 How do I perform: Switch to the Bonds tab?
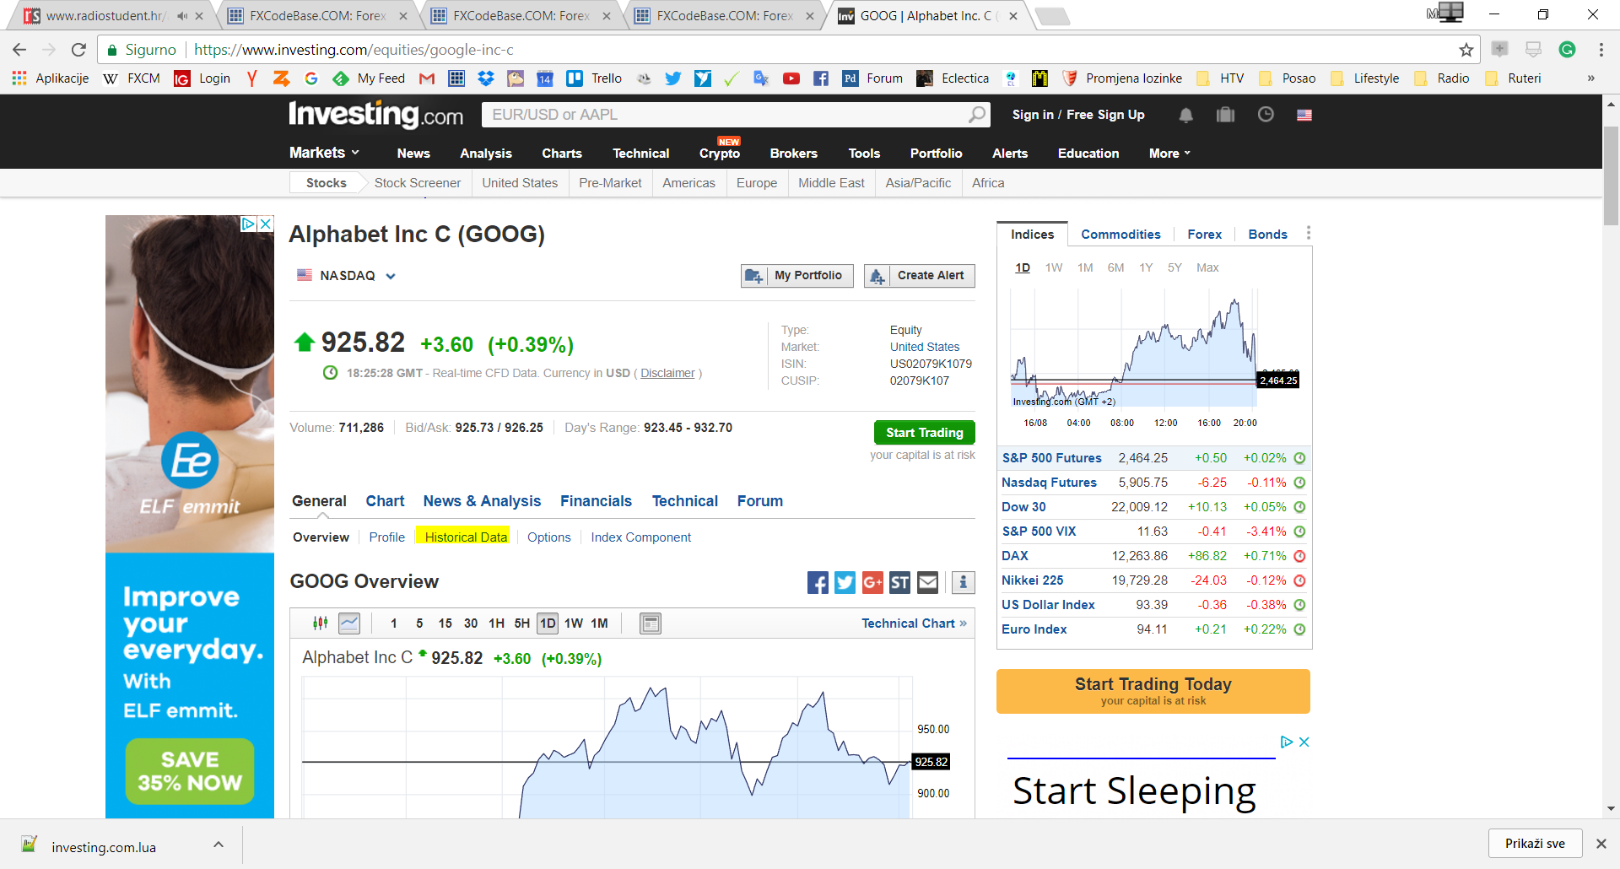pos(1267,235)
